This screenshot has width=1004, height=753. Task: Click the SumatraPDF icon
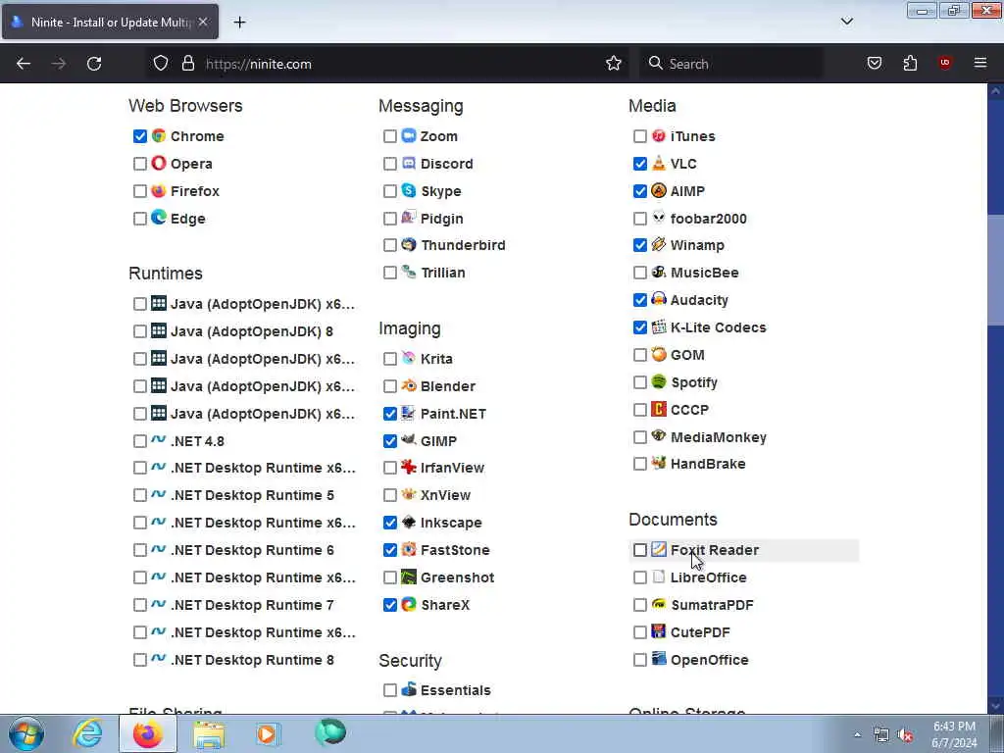pyautogui.click(x=658, y=604)
